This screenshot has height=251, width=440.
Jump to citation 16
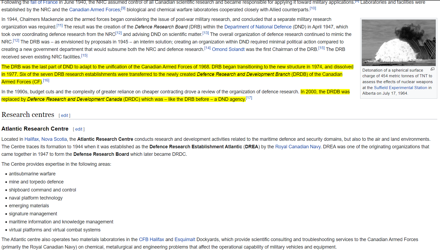pyautogui.click(x=46, y=80)
